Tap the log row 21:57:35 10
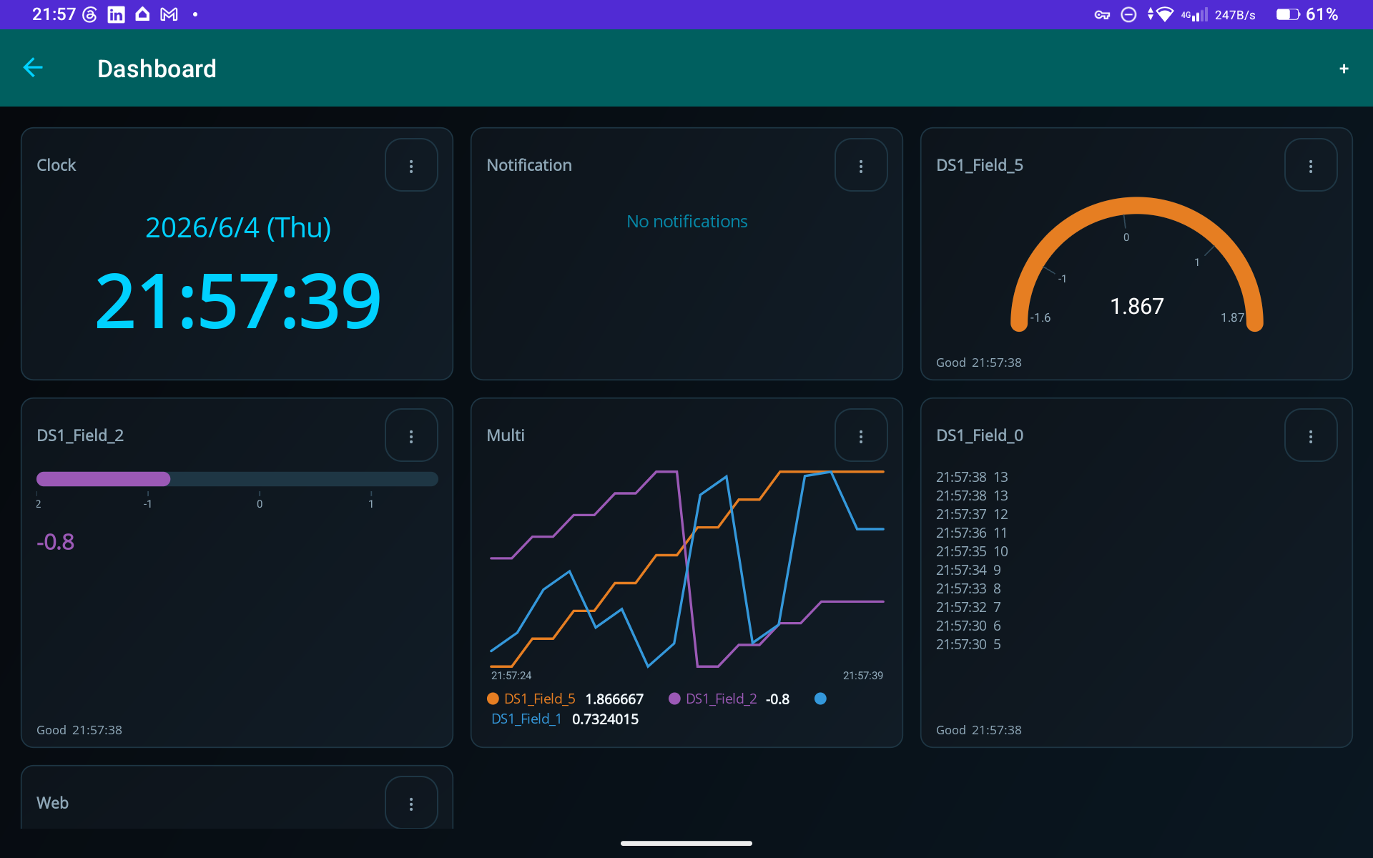1373x858 pixels. 972,551
